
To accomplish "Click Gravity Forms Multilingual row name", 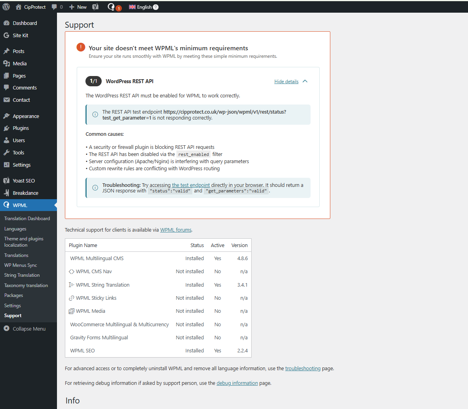I will (99, 338).
